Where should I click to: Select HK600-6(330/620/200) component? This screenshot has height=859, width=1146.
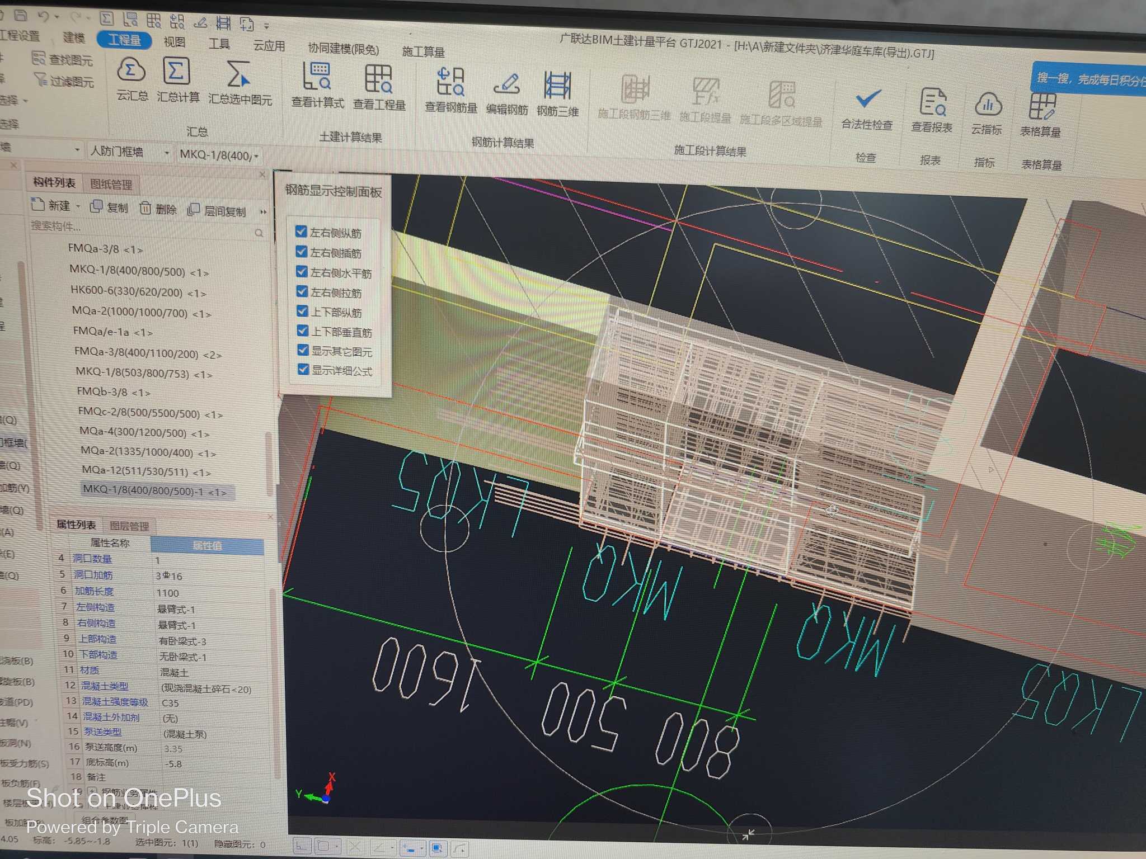(138, 292)
